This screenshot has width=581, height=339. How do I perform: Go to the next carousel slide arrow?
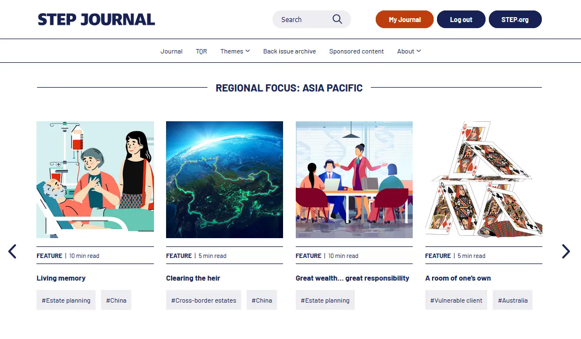point(566,251)
